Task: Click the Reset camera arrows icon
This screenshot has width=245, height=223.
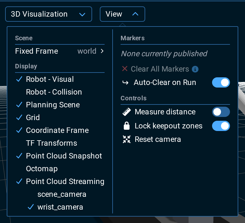Action: click(127, 139)
